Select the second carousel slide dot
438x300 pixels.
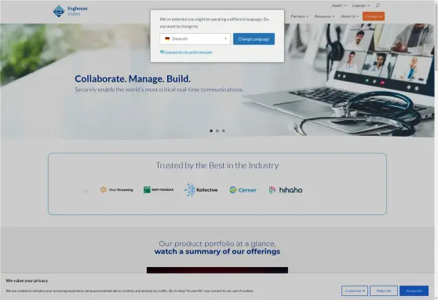[217, 130]
